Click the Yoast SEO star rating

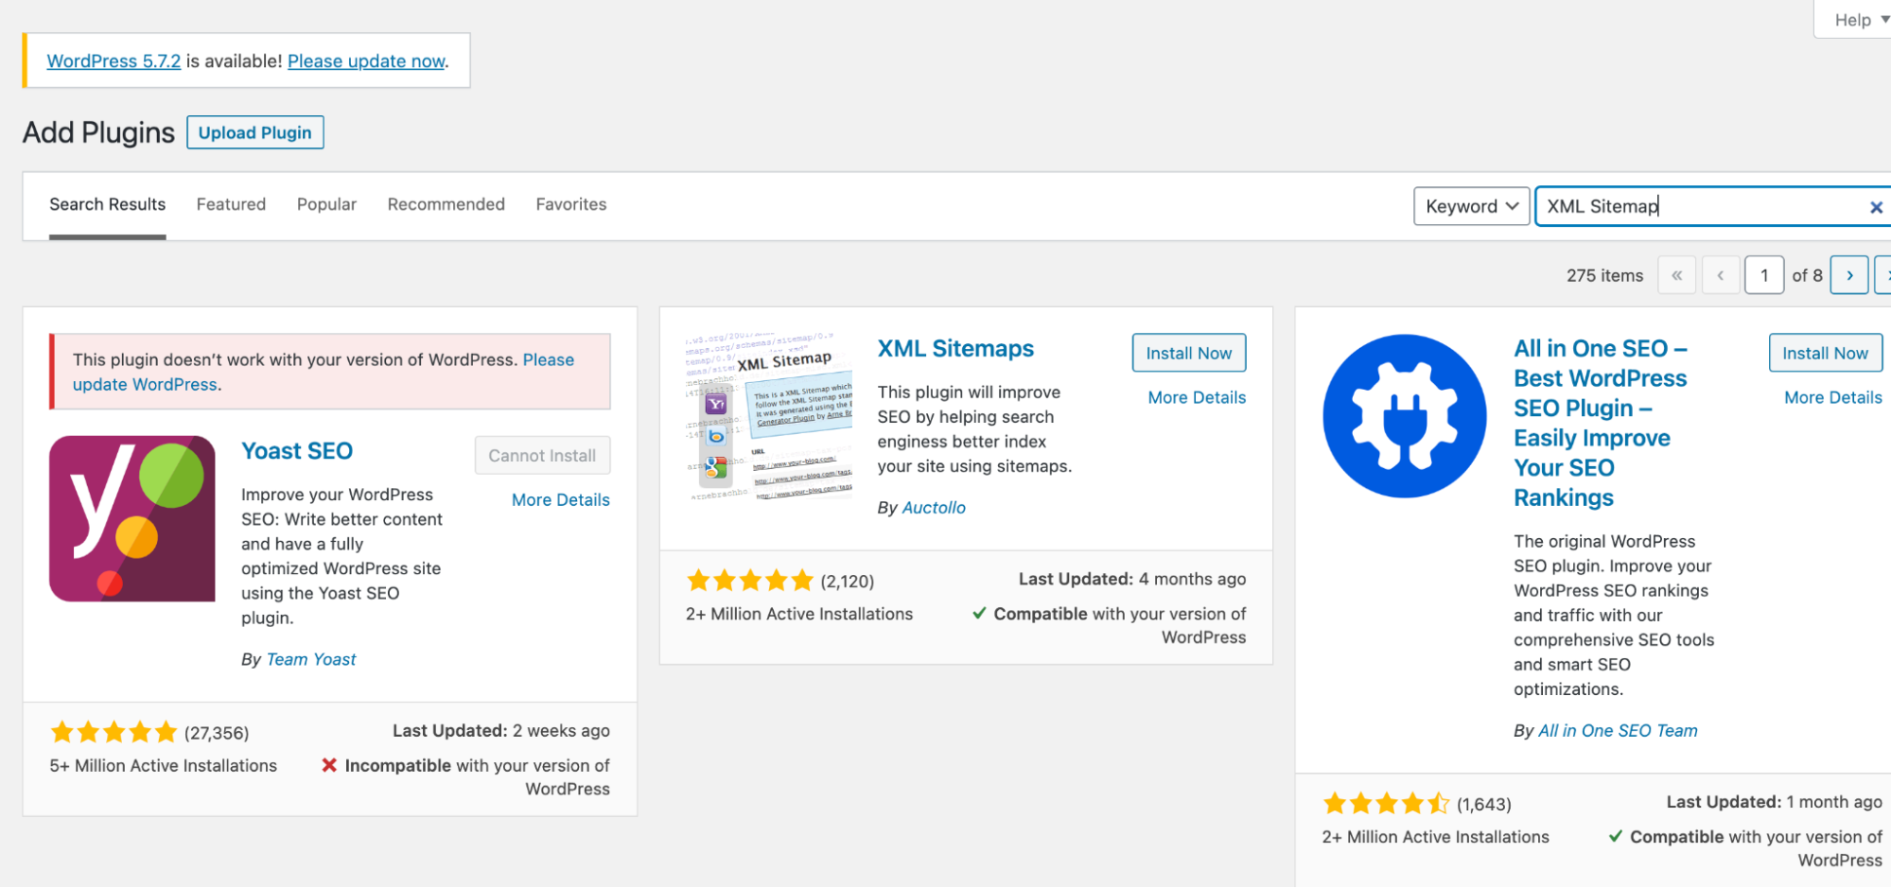(x=114, y=732)
